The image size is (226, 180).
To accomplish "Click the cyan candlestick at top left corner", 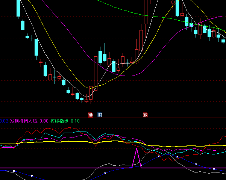I will tap(18, 8).
